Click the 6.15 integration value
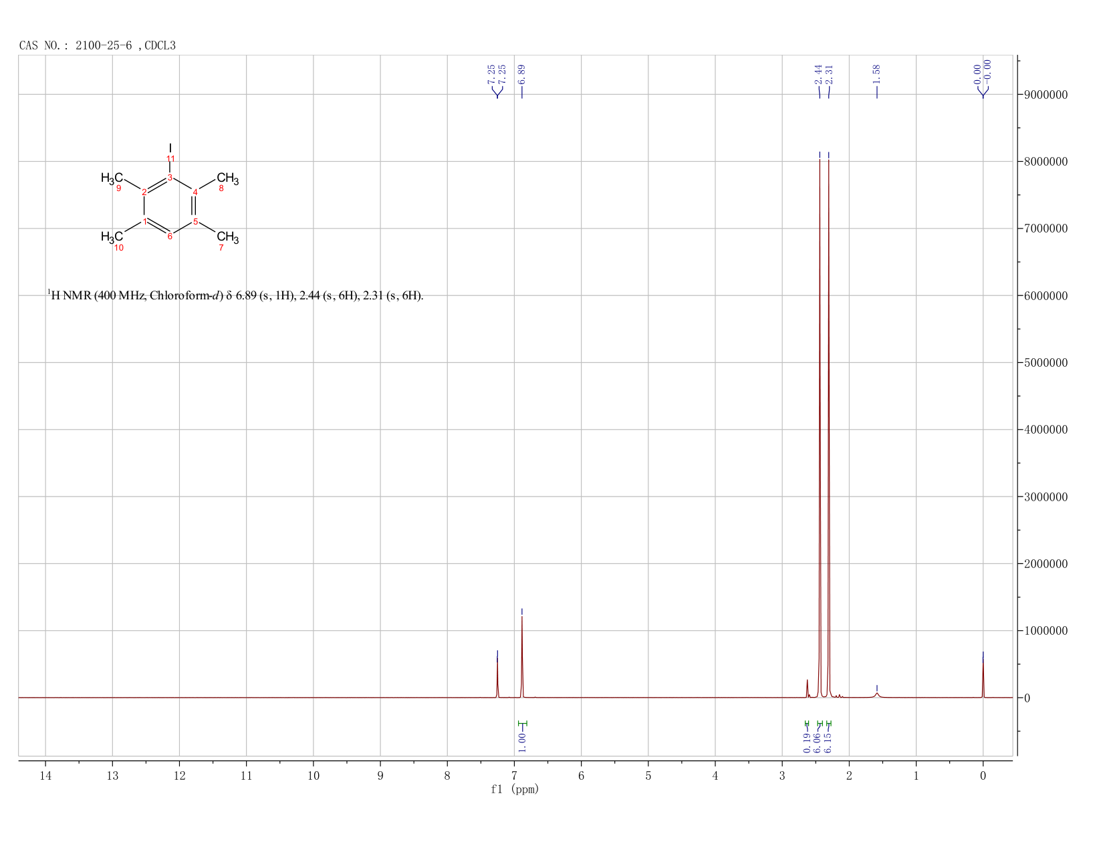1103x852 pixels. 828,742
